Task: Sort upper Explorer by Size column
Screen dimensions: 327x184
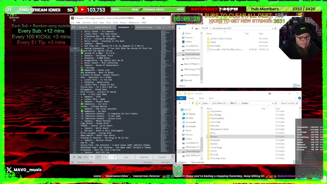Action: click(247, 34)
